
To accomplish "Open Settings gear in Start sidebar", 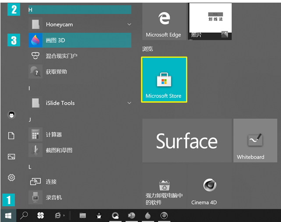I will point(11,177).
